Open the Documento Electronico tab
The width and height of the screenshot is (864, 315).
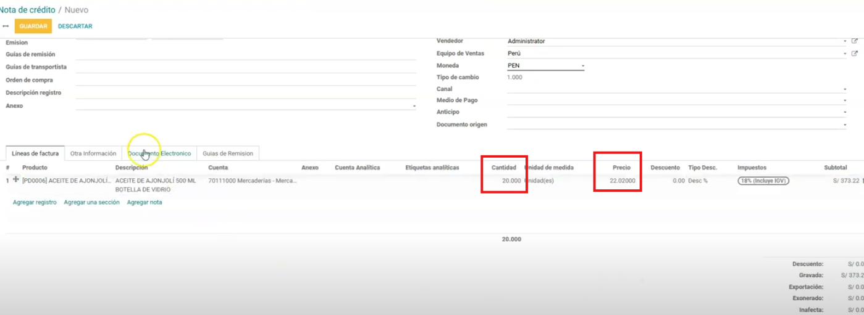point(159,153)
